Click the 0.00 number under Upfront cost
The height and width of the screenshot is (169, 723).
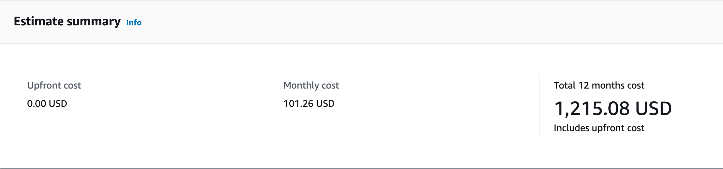37,103
